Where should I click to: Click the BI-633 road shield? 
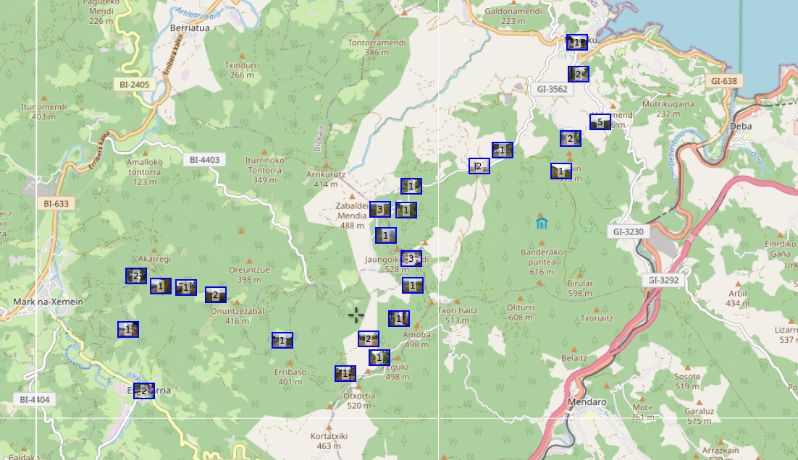click(55, 204)
